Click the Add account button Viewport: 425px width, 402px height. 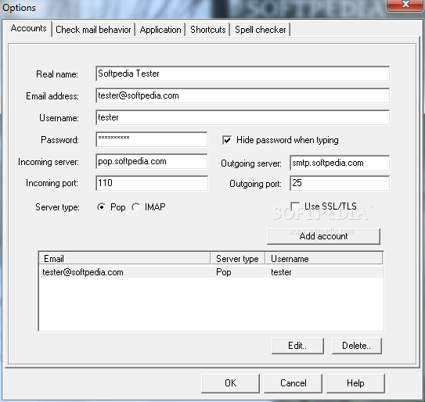(x=323, y=236)
